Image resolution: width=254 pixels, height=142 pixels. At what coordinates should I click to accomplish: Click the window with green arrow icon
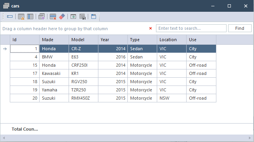(x=73, y=16)
